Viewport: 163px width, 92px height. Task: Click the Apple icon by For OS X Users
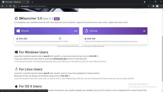pos(16,86)
